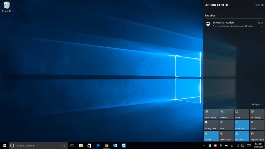
Task: Check the battery status icon in the tray
Action: click(x=226, y=145)
